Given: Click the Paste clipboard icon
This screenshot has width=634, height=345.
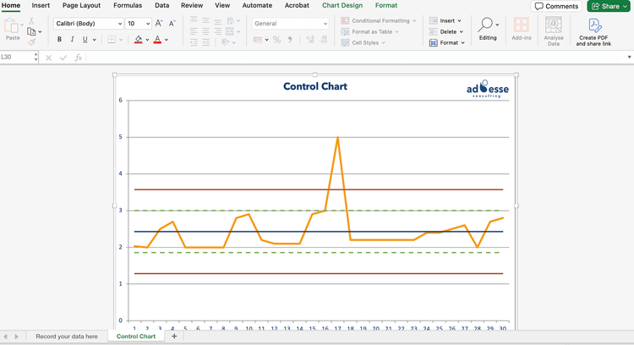Looking at the screenshot, I should click(10, 26).
